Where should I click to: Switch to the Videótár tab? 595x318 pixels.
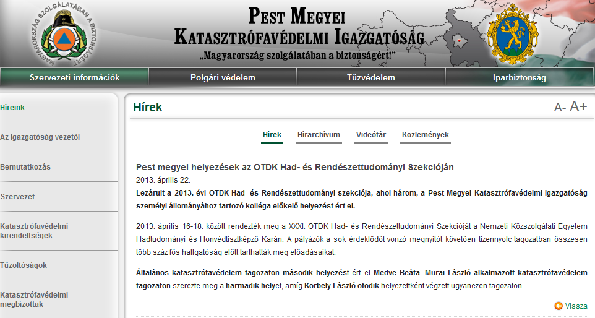tap(371, 135)
